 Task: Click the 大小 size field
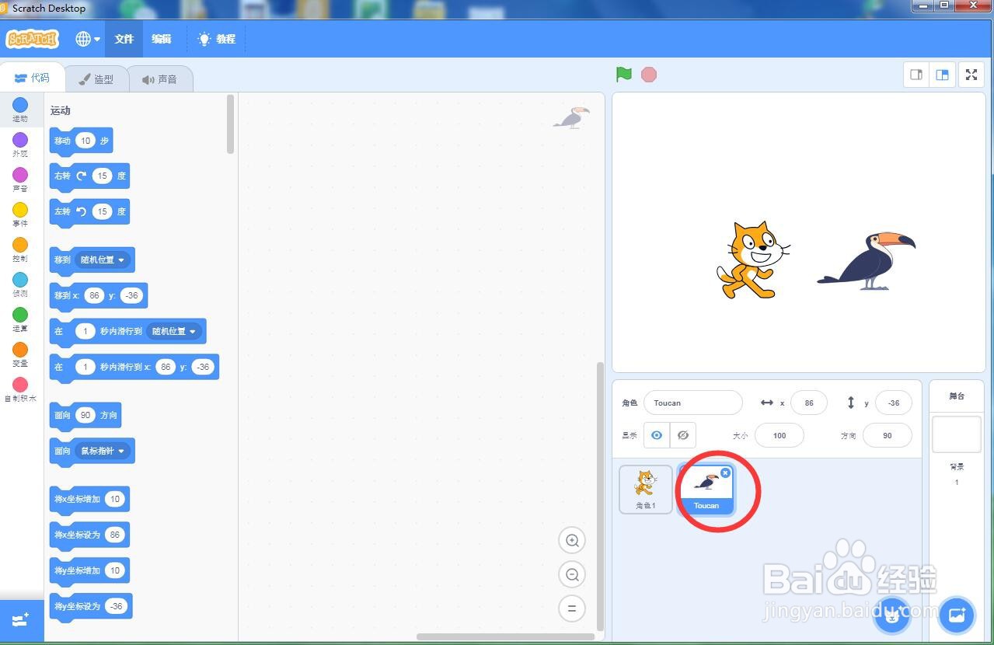780,435
